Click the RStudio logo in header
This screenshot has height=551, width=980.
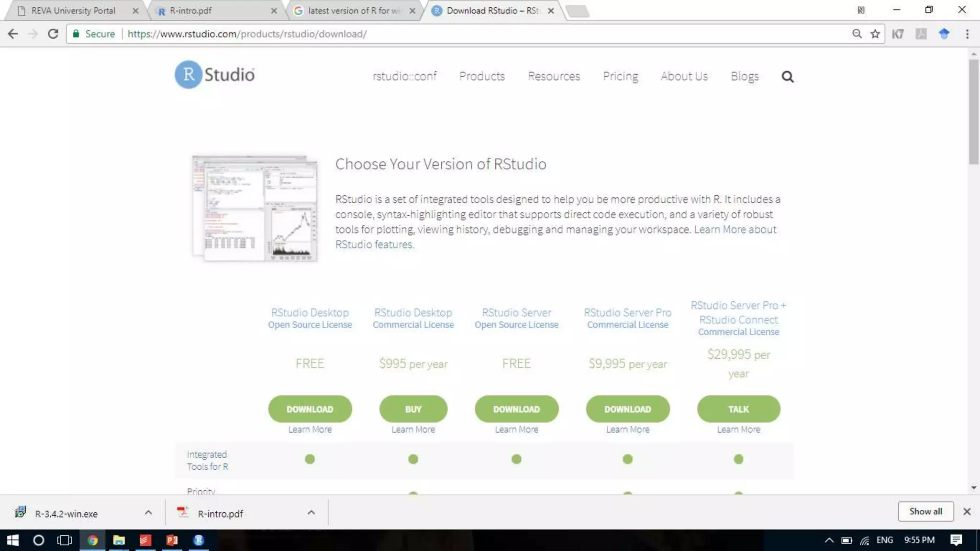(214, 75)
